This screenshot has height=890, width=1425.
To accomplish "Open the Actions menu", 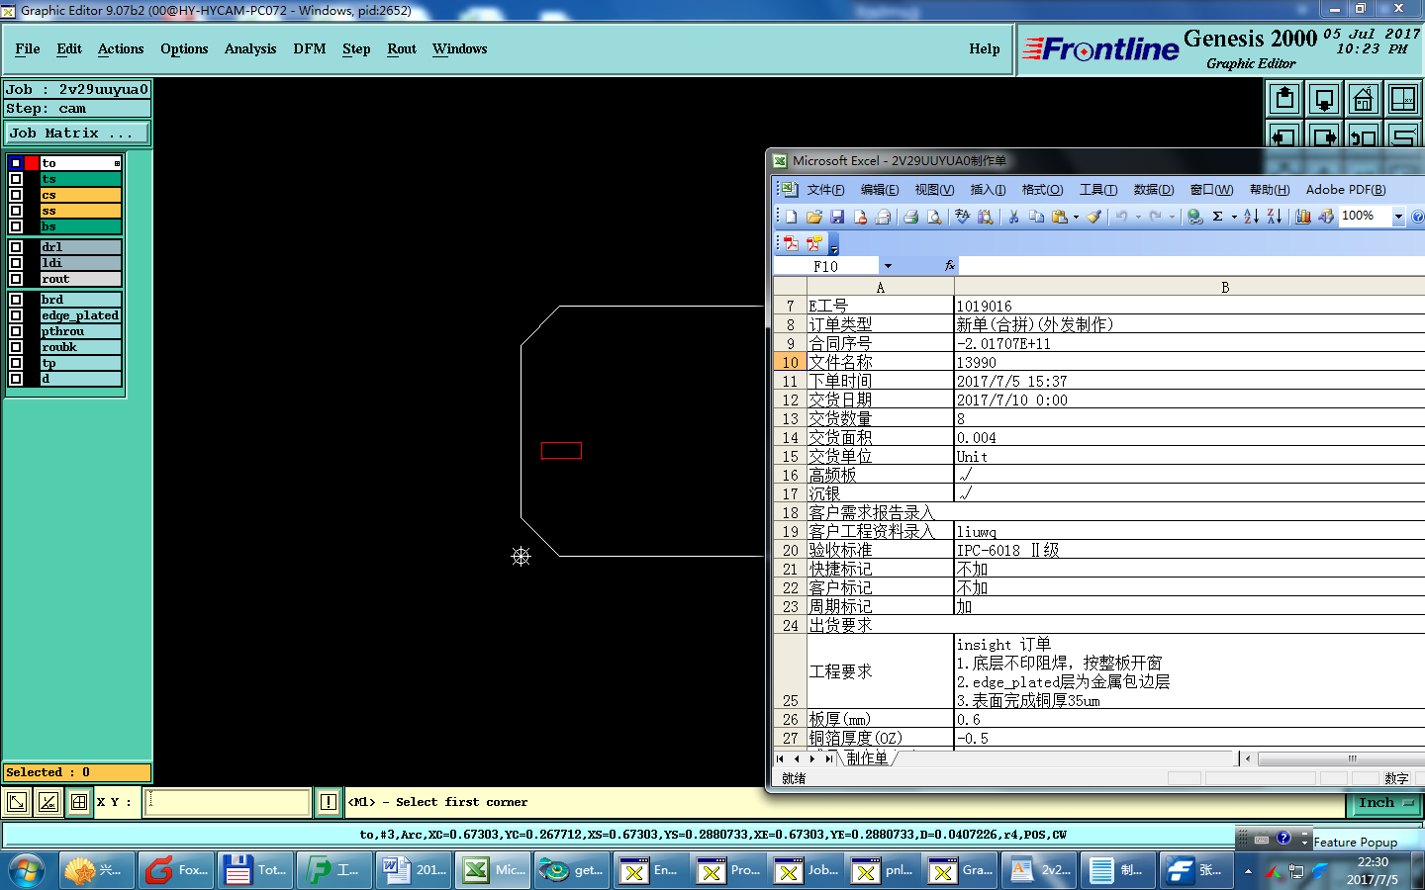I will (121, 48).
